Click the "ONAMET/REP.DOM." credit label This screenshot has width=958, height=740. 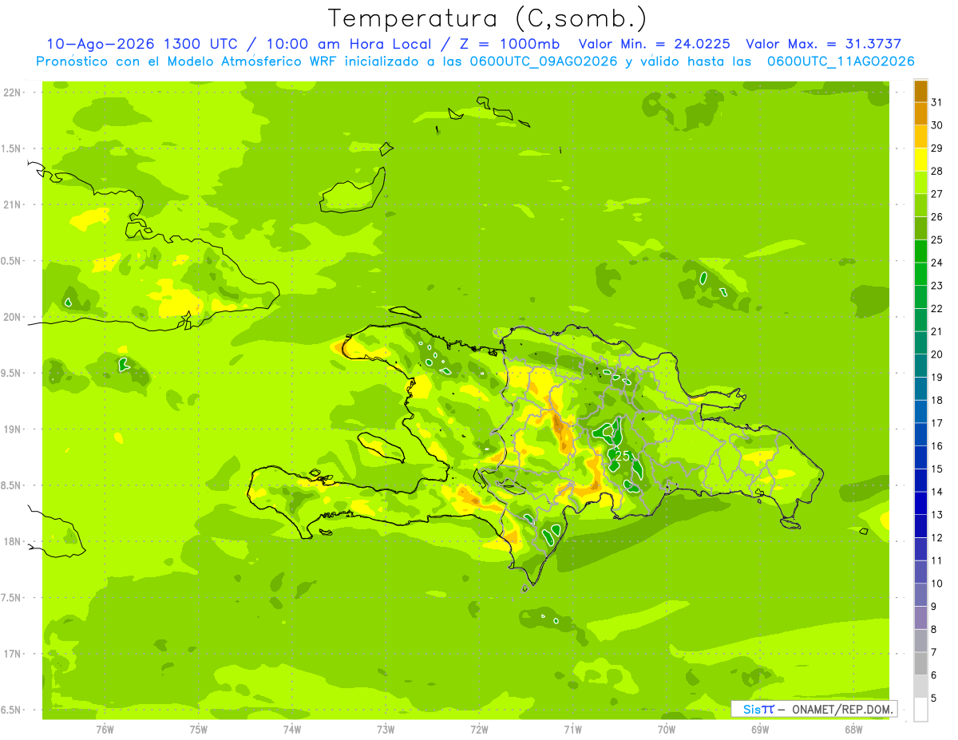[x=842, y=709]
